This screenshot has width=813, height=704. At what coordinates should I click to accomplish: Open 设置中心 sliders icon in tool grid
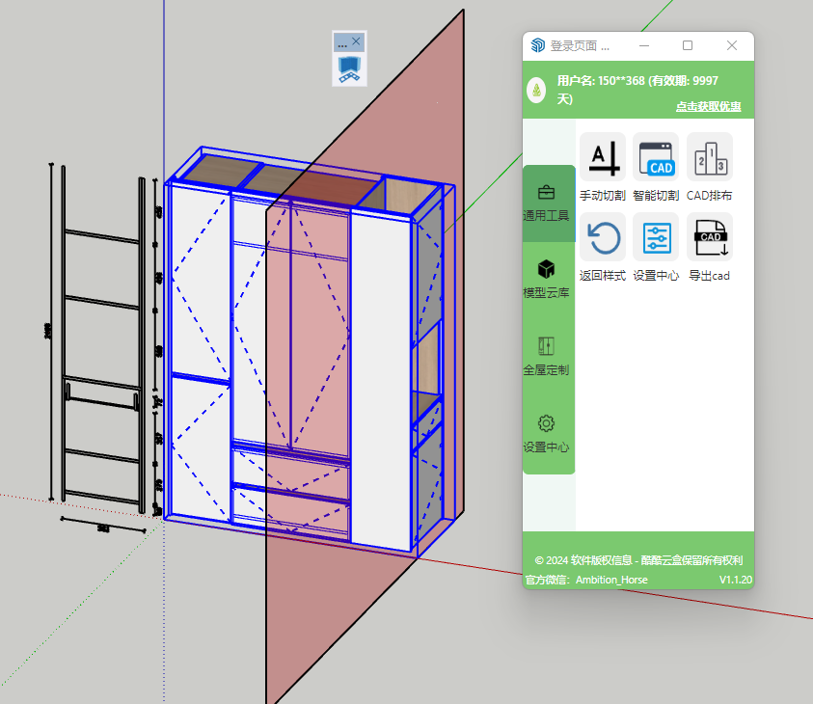(656, 236)
